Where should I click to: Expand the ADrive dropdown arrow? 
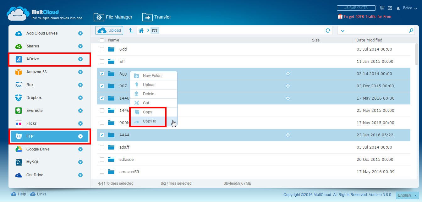click(80, 59)
